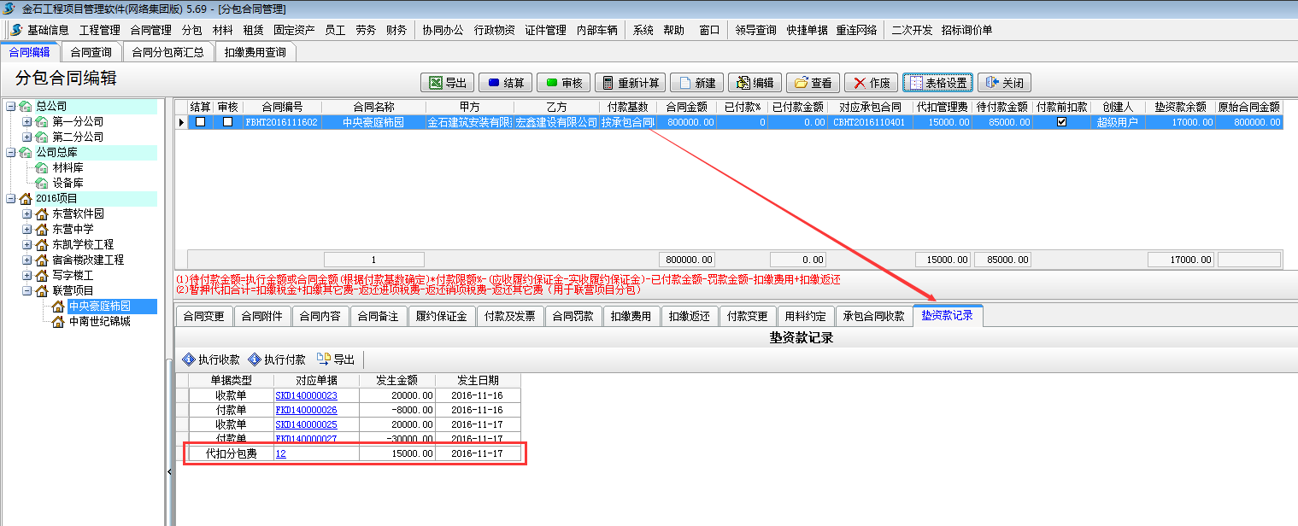Expand the 东营软件园 project node
Viewport: 1298px width, 526px height.
coord(26,213)
